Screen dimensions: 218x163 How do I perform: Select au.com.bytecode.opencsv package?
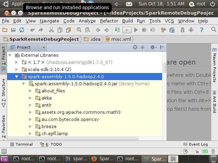(70, 120)
